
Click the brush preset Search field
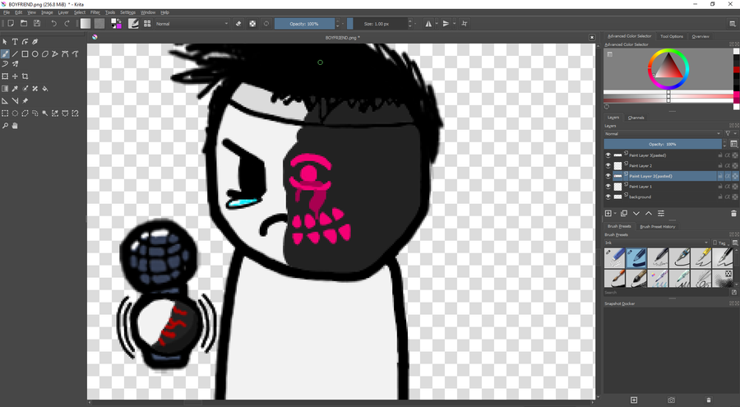coord(666,293)
